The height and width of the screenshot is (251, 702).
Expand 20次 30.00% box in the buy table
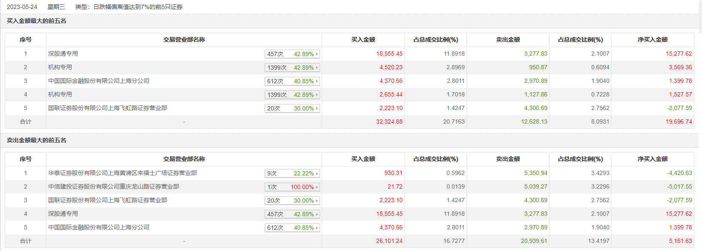292,108
